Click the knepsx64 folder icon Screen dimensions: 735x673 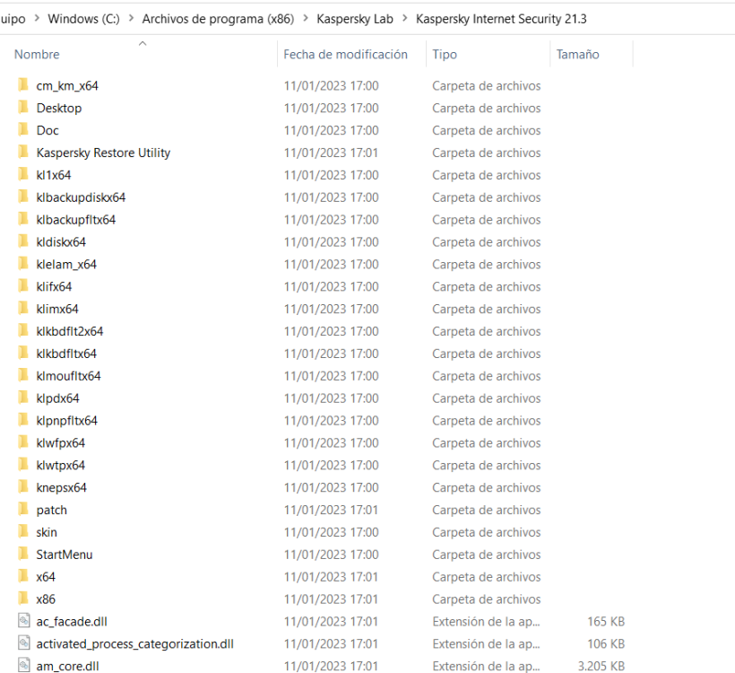pos(23,487)
